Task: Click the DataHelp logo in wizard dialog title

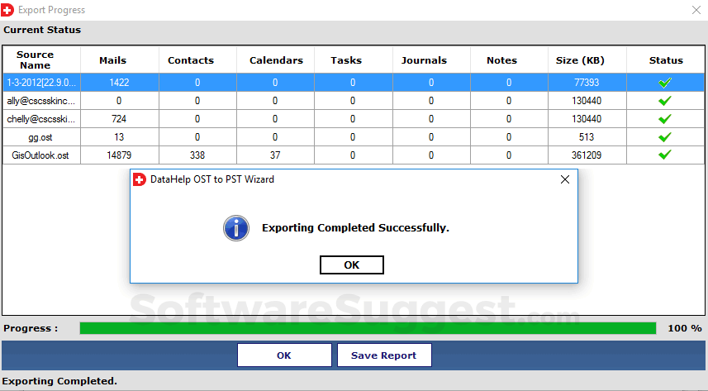Action: pos(140,179)
